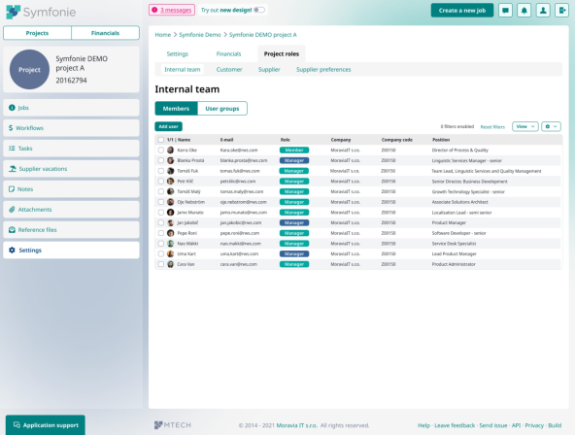
Task: Open the table gear settings dropdown
Action: (x=551, y=126)
